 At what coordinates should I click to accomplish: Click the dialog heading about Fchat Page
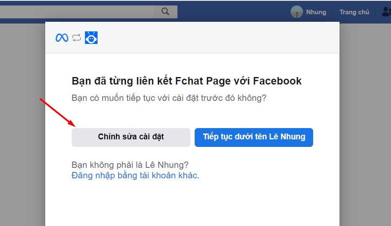[186, 81]
